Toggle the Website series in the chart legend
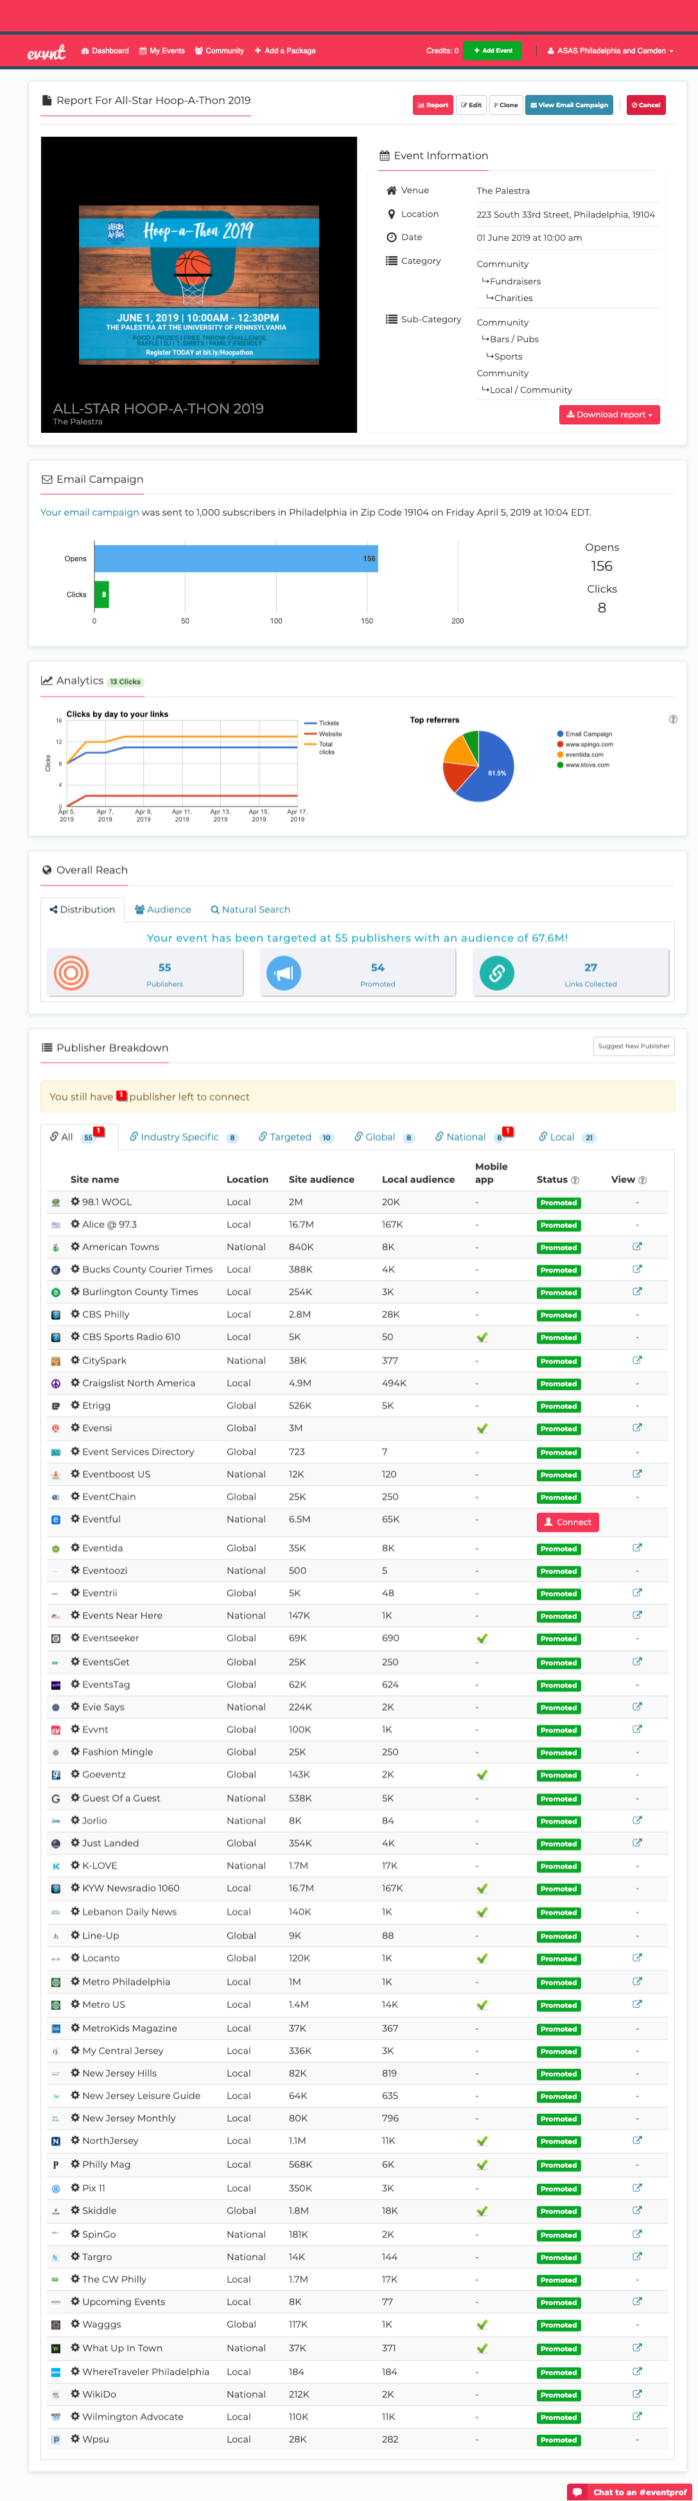This screenshot has width=698, height=2501. click(323, 734)
